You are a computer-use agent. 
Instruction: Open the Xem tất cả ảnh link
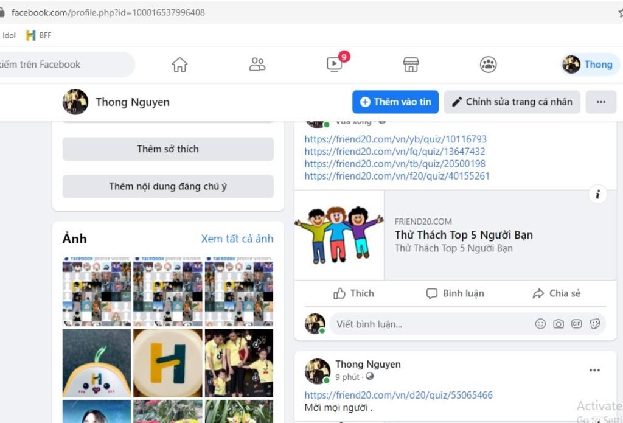click(237, 239)
